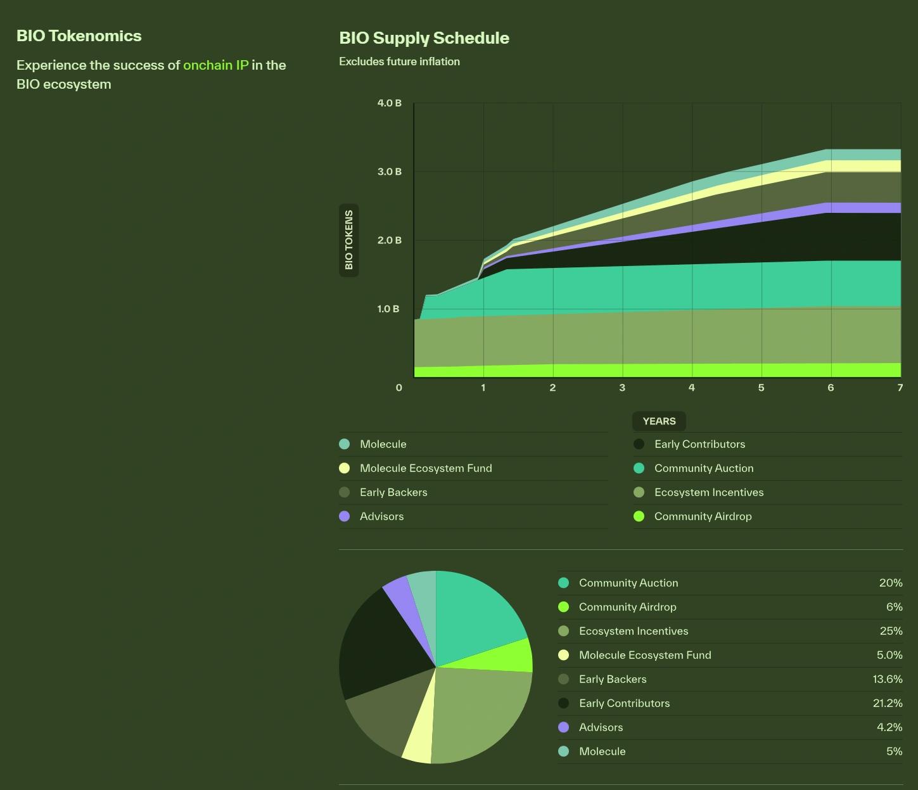The image size is (918, 790).
Task: Click Early Backers label in pie chart legend
Action: click(613, 679)
